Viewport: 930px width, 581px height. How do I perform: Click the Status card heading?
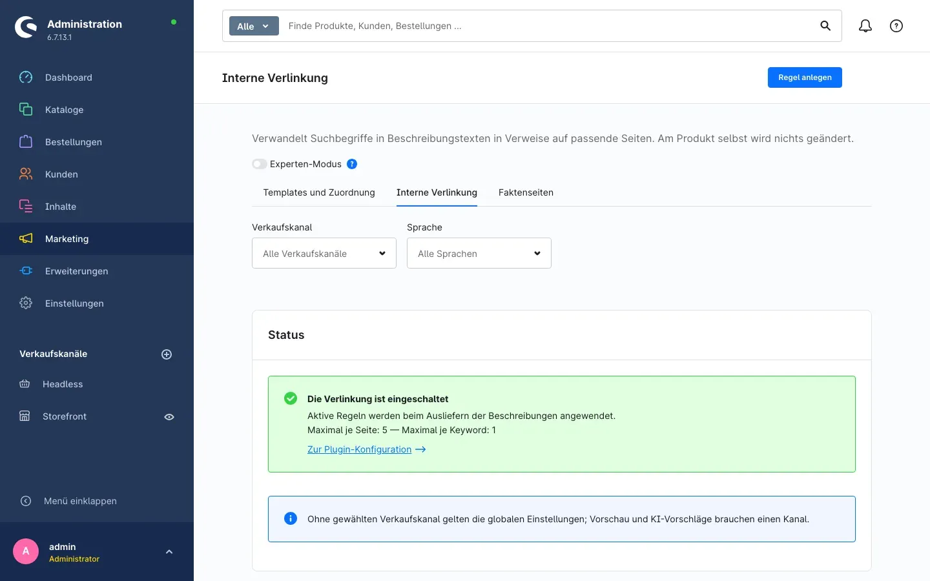point(286,335)
